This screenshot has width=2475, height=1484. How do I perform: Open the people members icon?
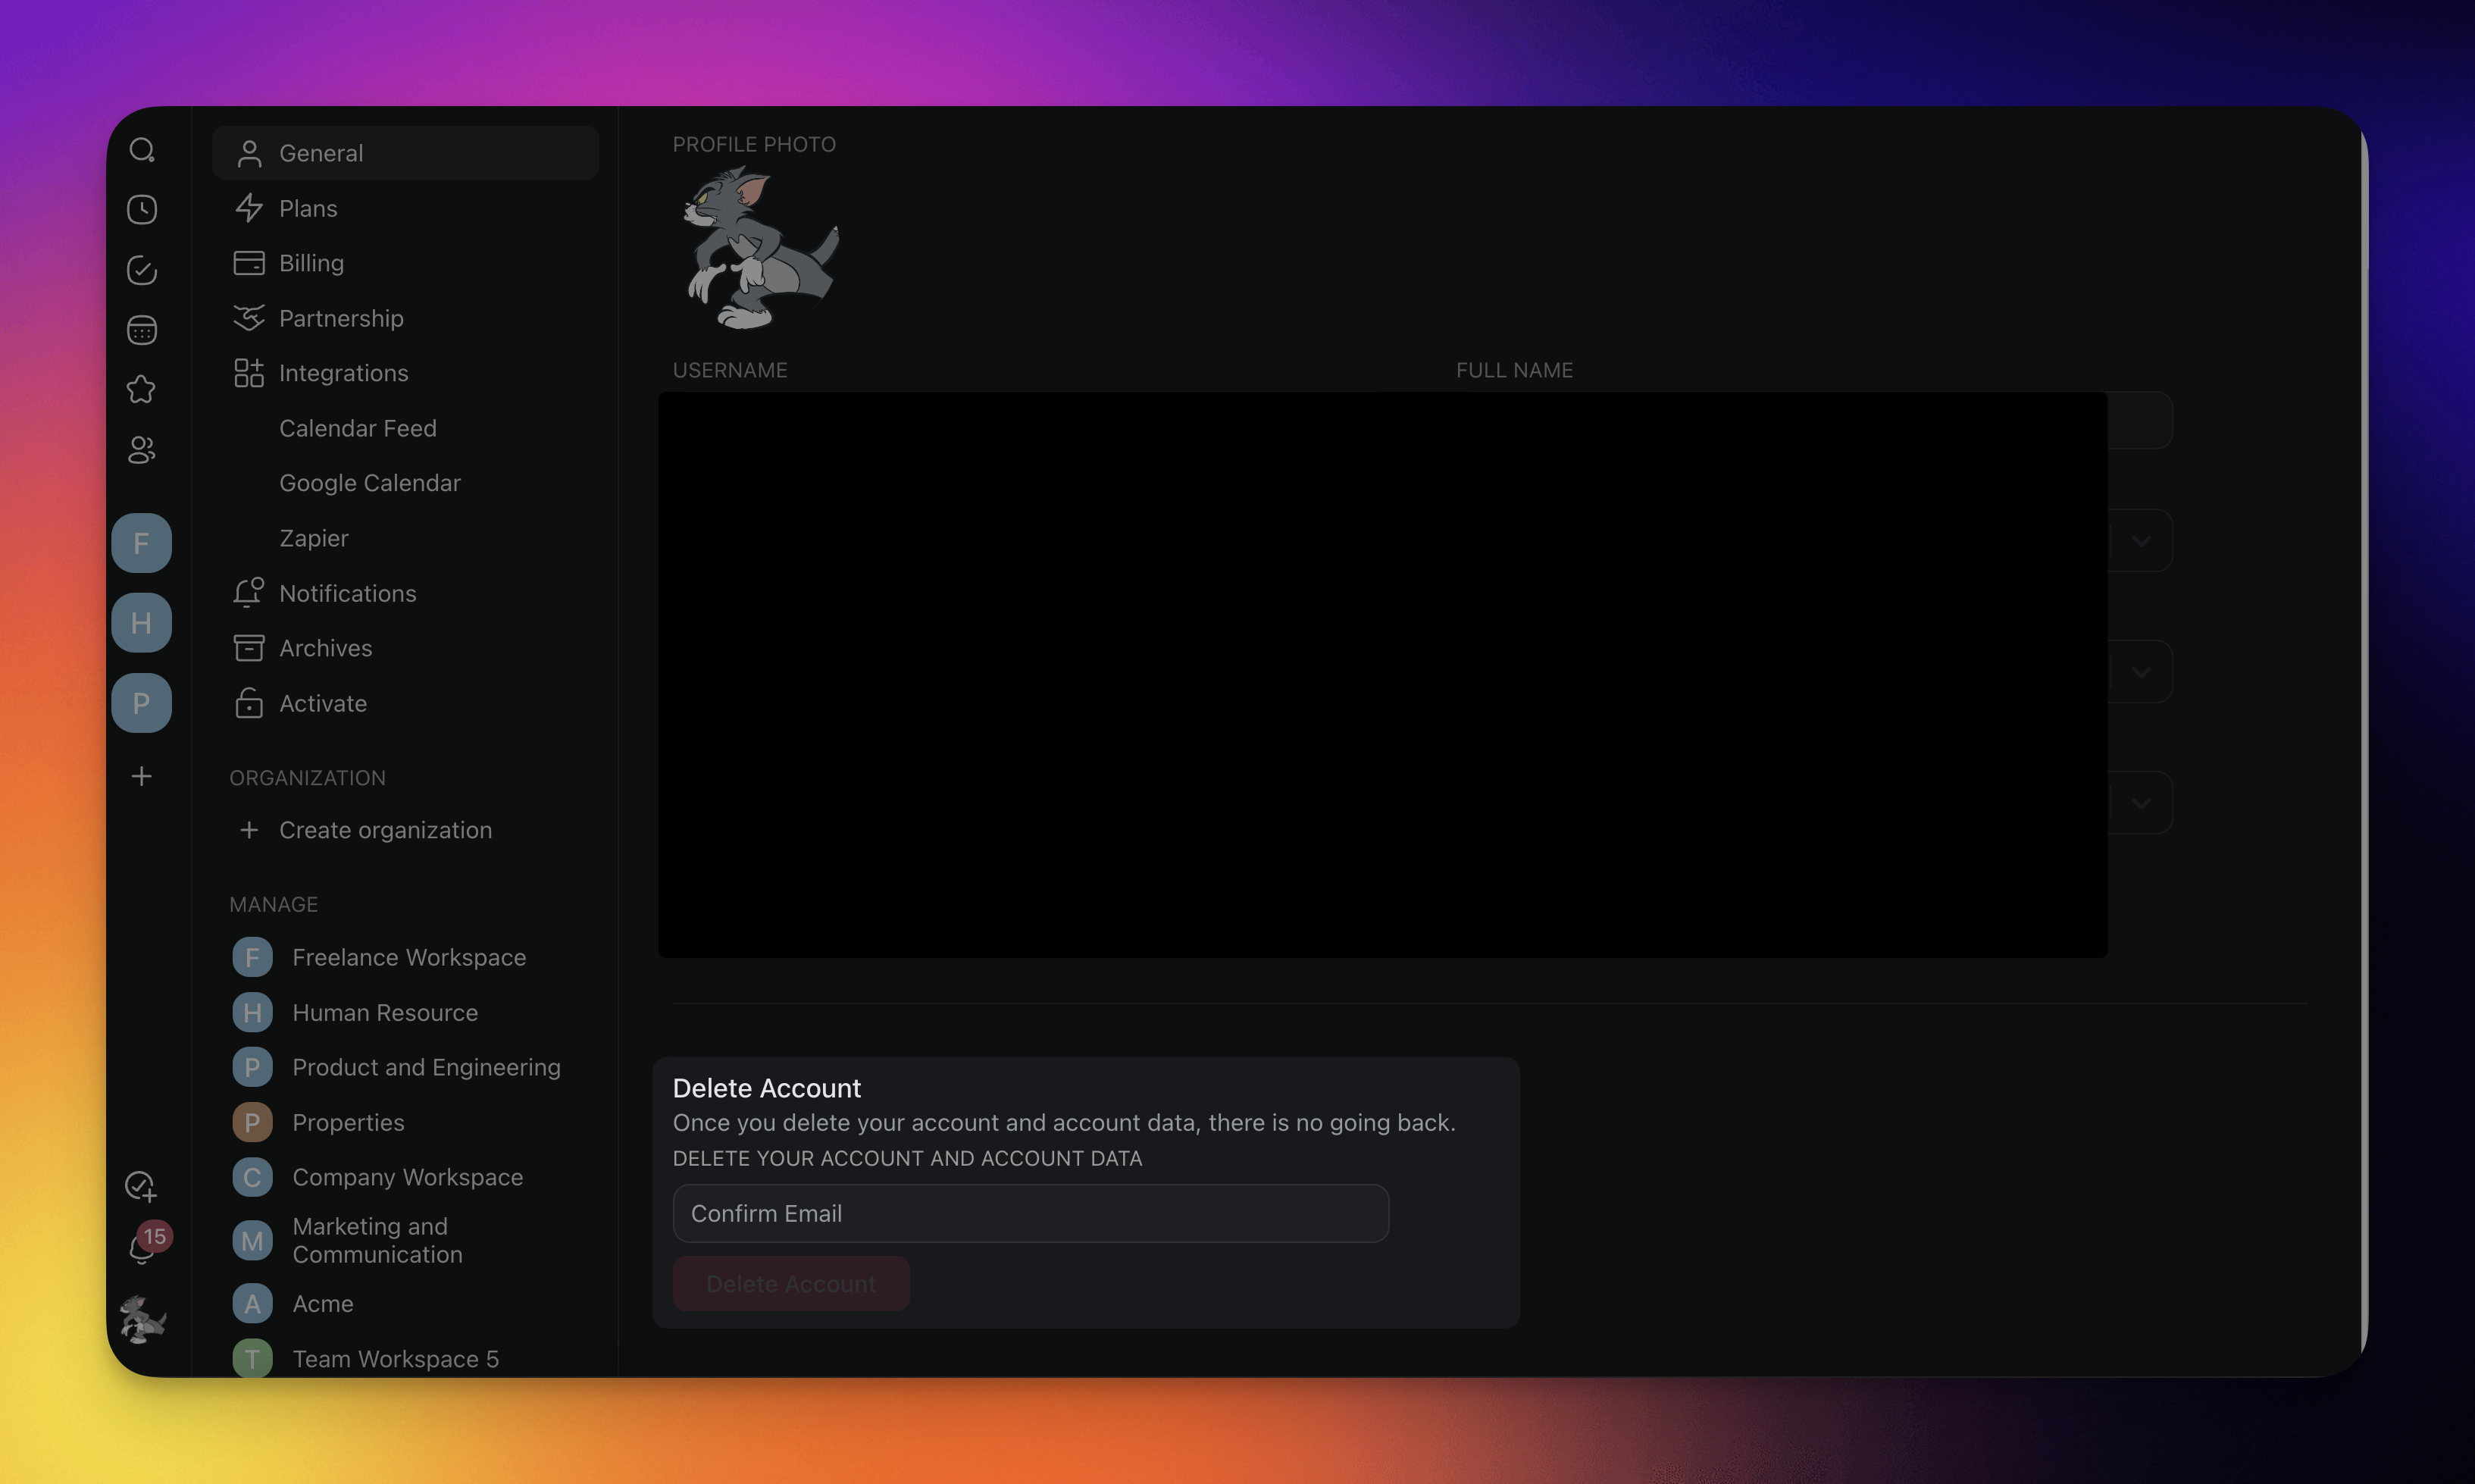pos(142,450)
